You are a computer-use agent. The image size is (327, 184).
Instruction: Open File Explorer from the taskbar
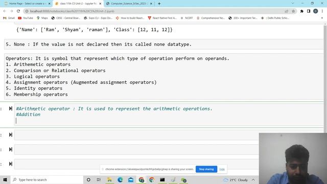pyautogui.click(x=109, y=179)
